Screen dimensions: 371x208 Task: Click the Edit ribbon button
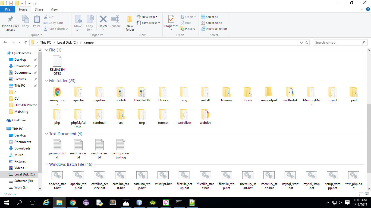point(186,23)
